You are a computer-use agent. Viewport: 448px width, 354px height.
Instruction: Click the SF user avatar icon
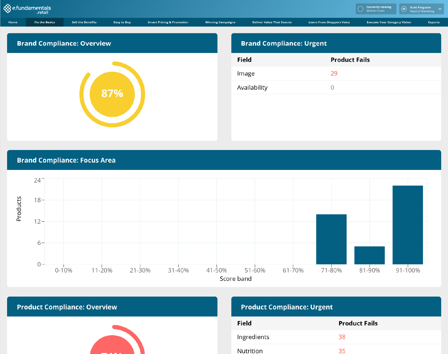tap(404, 9)
